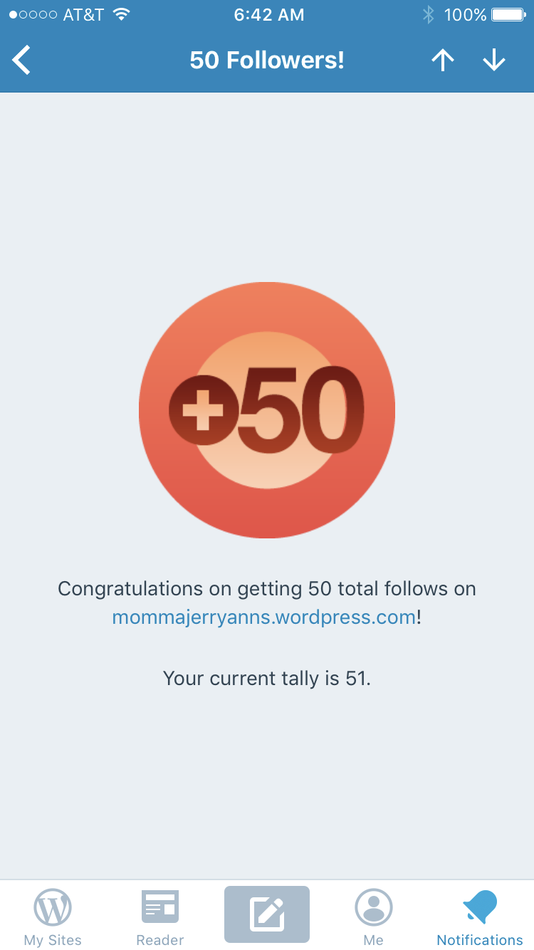This screenshot has height=950, width=534.
Task: Tap the Bluetooth icon in status bar
Action: (428, 14)
